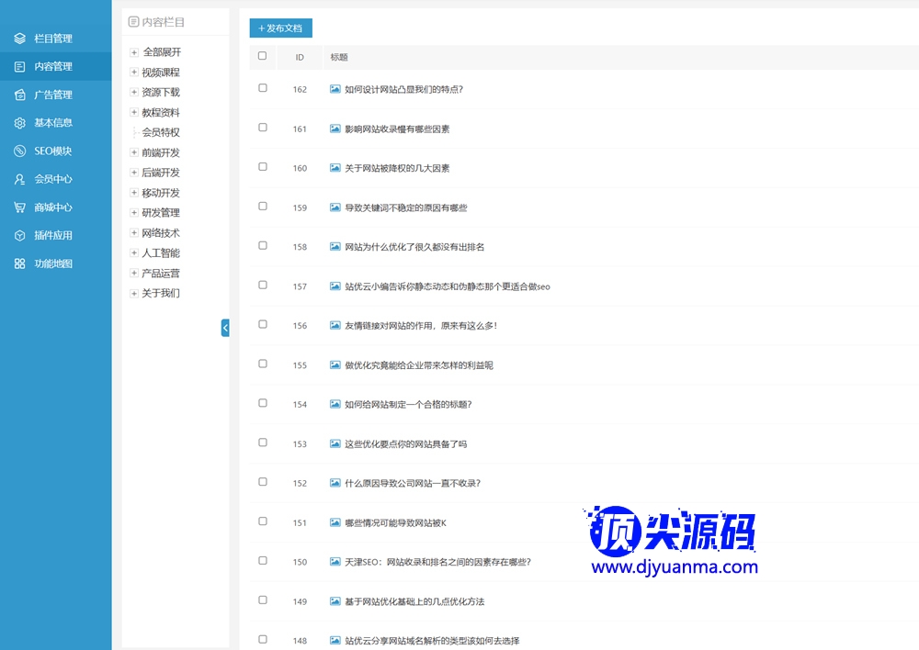The width and height of the screenshot is (919, 650).
Task: Collapse the category panel with arrow handle
Action: click(x=225, y=328)
